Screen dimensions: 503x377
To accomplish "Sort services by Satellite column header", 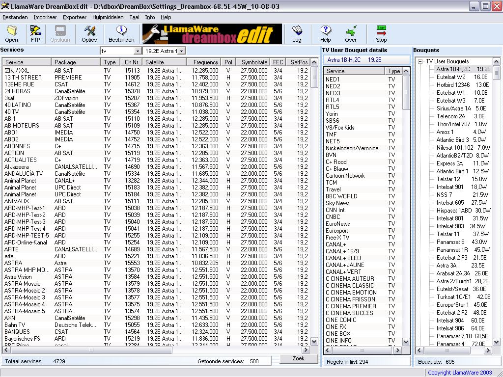I will [164, 62].
